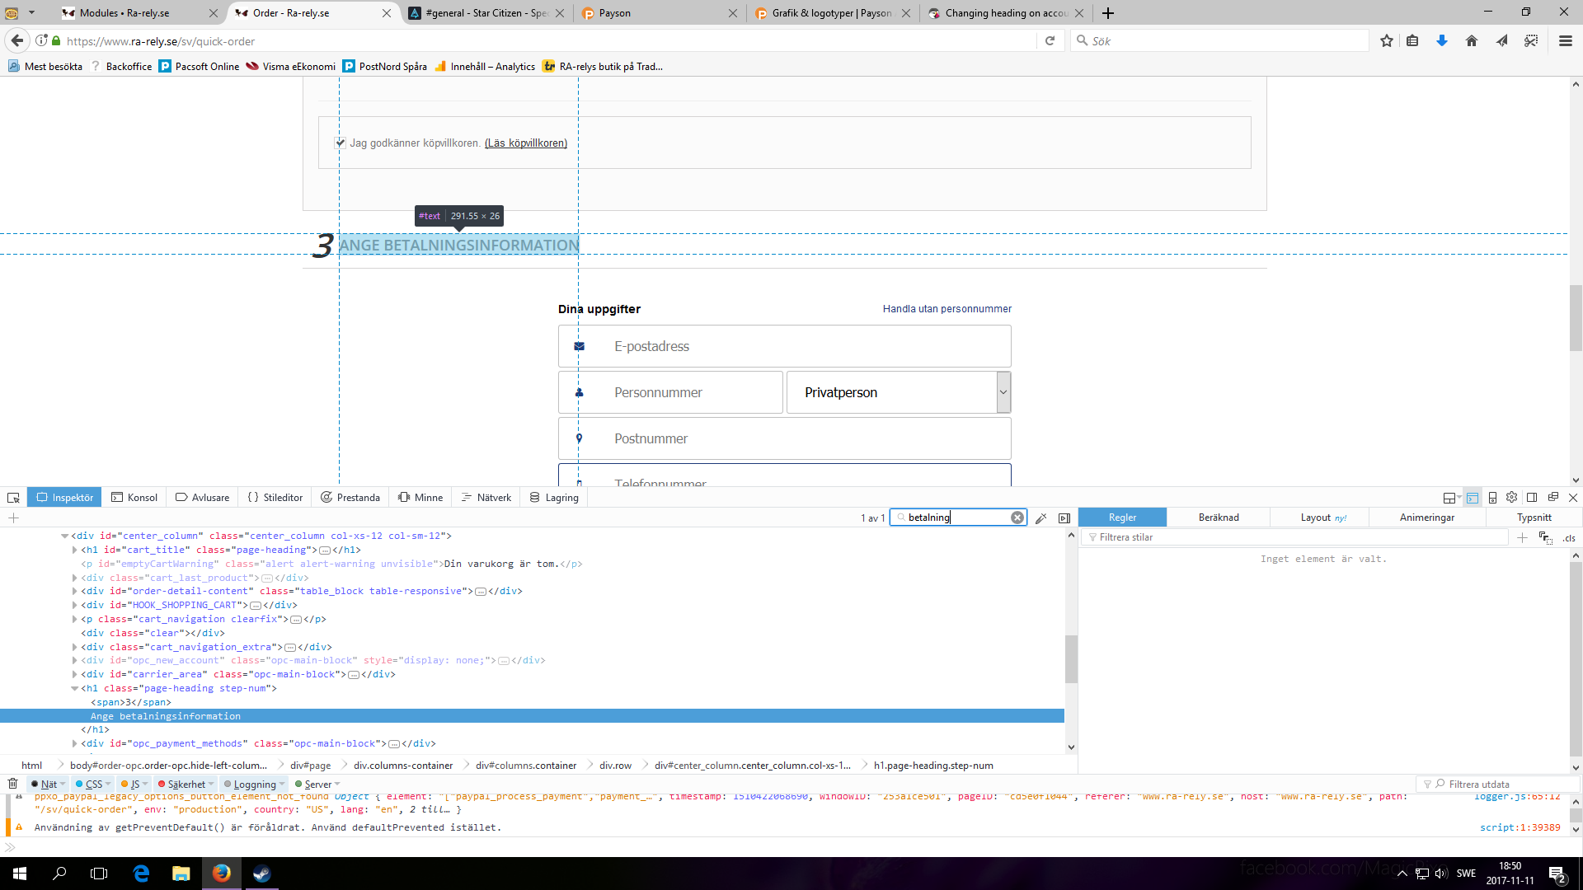This screenshot has width=1583, height=890.
Task: Add a new style rule
Action: (x=1522, y=537)
